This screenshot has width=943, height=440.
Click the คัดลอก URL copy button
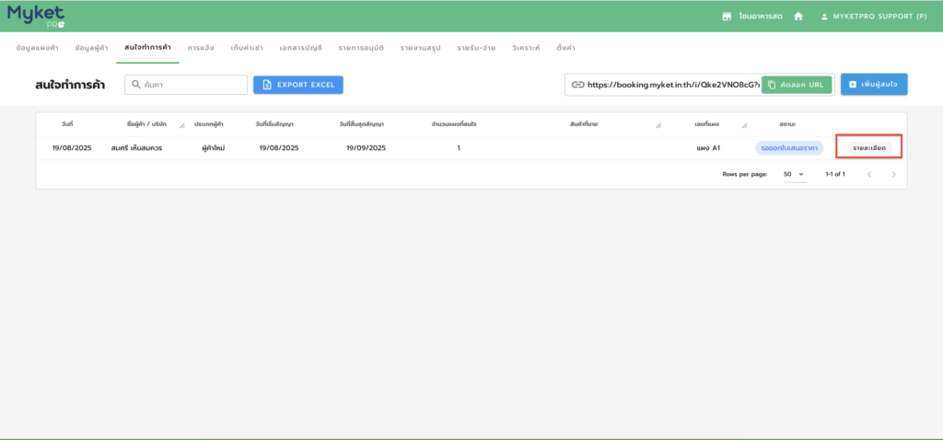pos(797,85)
